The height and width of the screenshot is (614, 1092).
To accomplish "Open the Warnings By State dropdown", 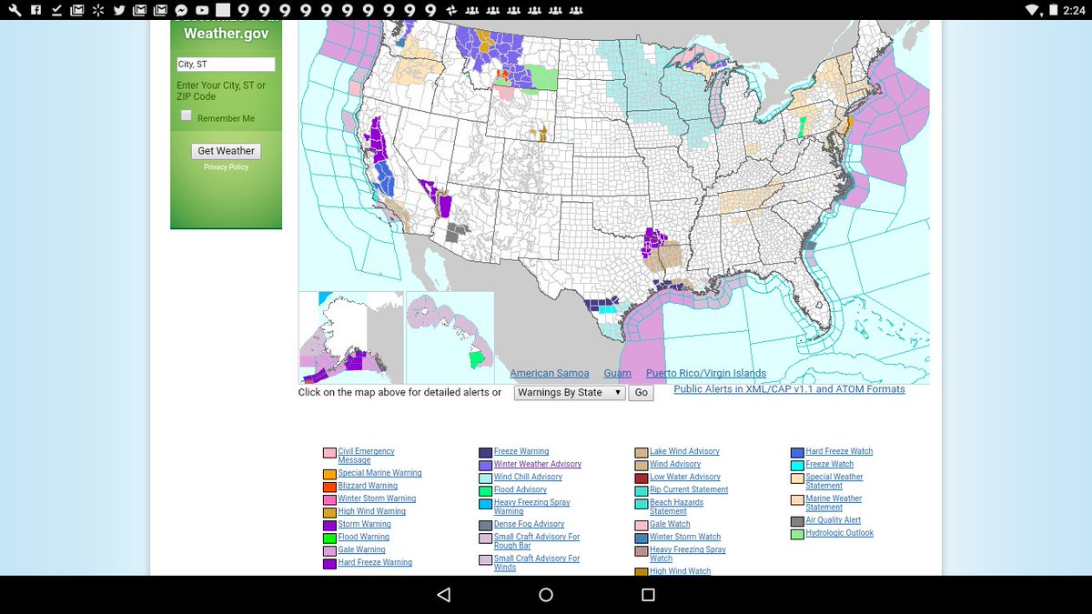I will [x=570, y=393].
